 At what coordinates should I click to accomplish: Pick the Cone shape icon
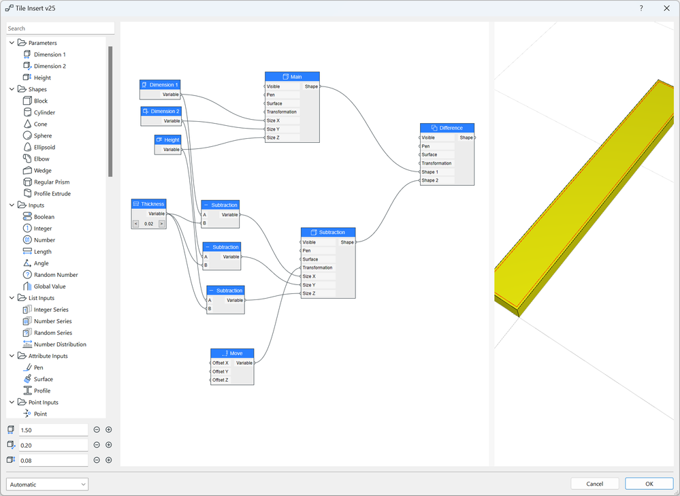[x=27, y=124]
